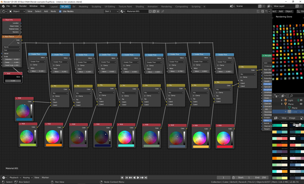This screenshot has width=304, height=184.
Task: Open the Object shader type dropdown
Action: [17, 11]
